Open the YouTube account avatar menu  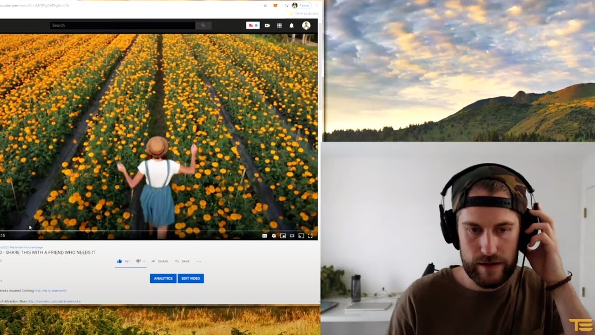306,26
